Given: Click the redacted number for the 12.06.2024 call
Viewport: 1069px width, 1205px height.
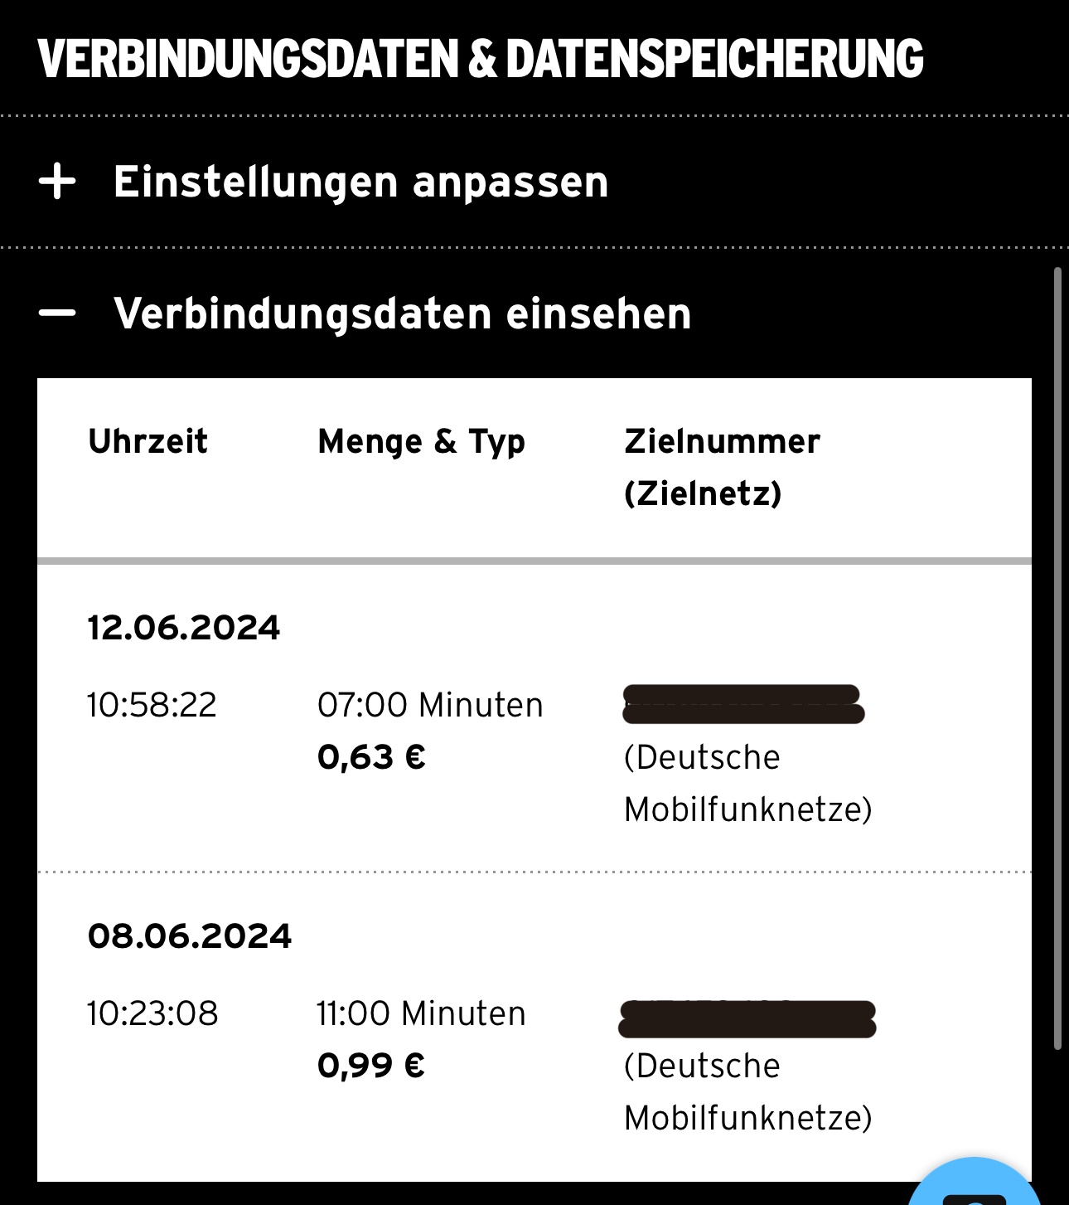Looking at the screenshot, I should (x=743, y=704).
